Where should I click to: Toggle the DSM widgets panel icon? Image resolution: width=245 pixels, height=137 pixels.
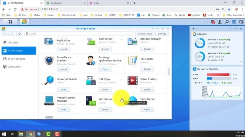point(234,22)
